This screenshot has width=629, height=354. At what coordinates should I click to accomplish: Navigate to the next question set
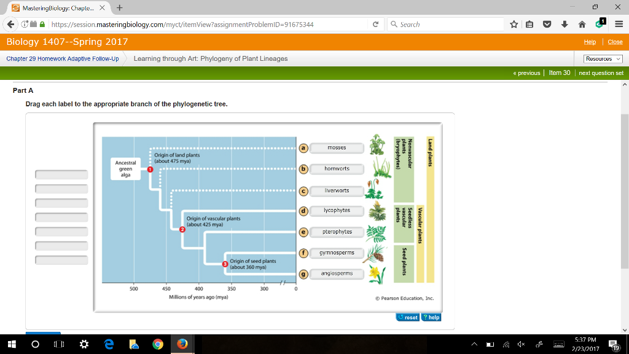click(x=601, y=72)
